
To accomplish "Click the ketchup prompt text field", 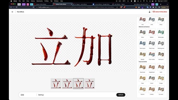I will point(77,95).
